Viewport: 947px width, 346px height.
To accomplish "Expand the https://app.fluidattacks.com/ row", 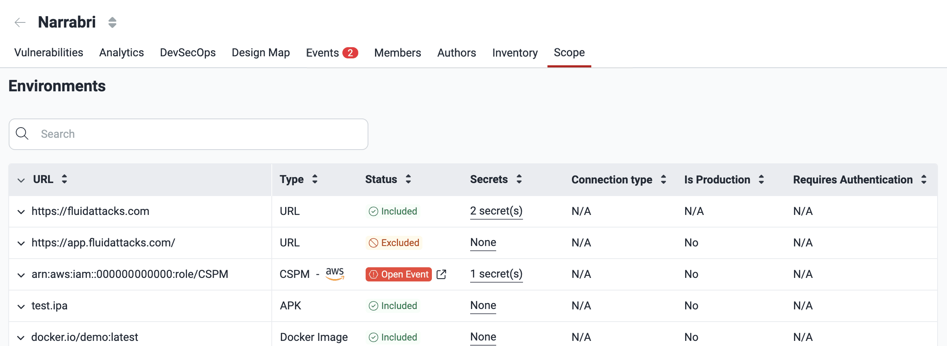I will [x=21, y=243].
